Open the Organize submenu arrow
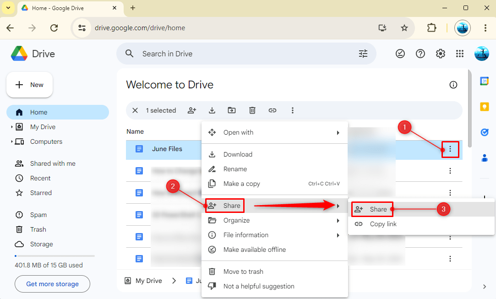Image resolution: width=496 pixels, height=299 pixels. pyautogui.click(x=338, y=220)
